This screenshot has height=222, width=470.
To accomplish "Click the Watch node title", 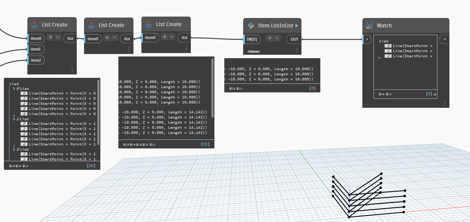I will click(384, 26).
